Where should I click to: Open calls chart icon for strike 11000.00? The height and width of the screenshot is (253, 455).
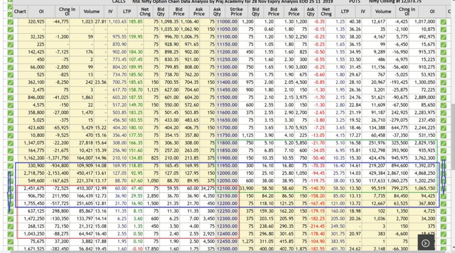click(x=10, y=22)
